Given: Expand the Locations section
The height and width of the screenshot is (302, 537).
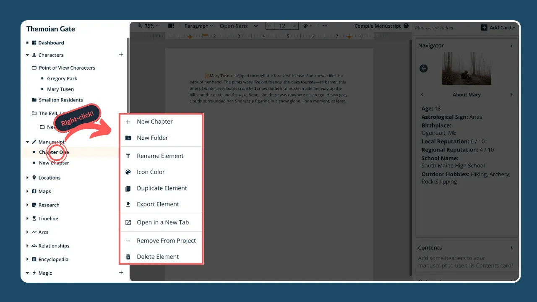Looking at the screenshot, I should 28,178.
